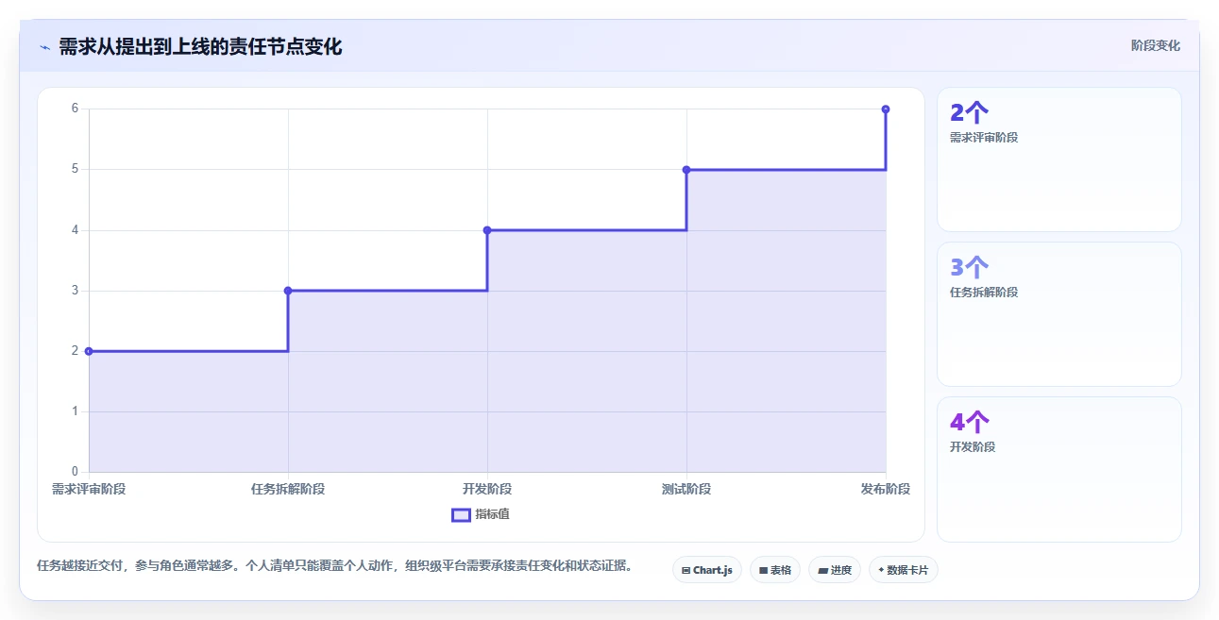The width and height of the screenshot is (1219, 620).
Task: Toggle the 指标值 legend color box
Action: 461,514
